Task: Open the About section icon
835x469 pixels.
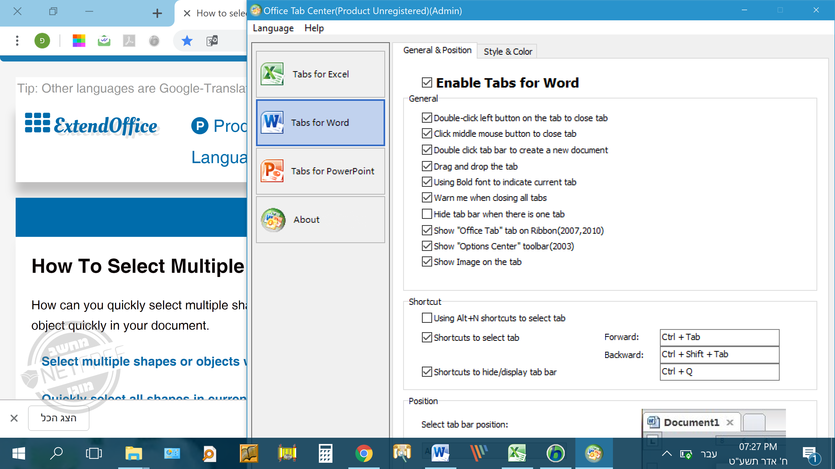Action: click(273, 220)
